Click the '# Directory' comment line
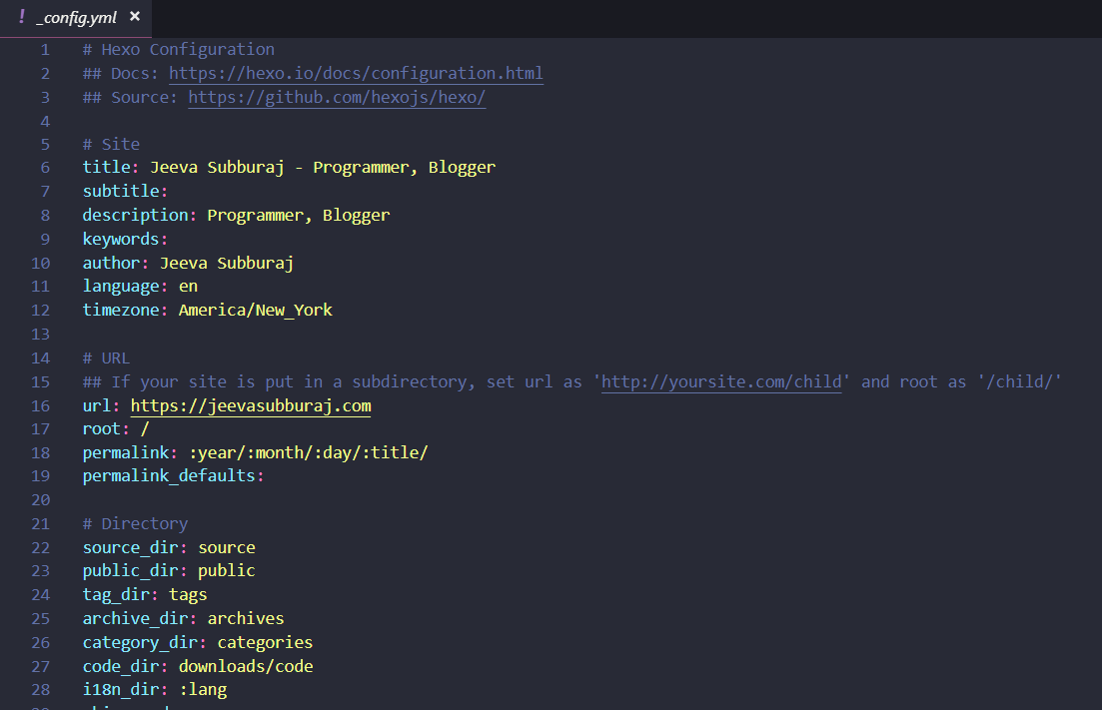This screenshot has width=1102, height=710. pyautogui.click(x=135, y=524)
